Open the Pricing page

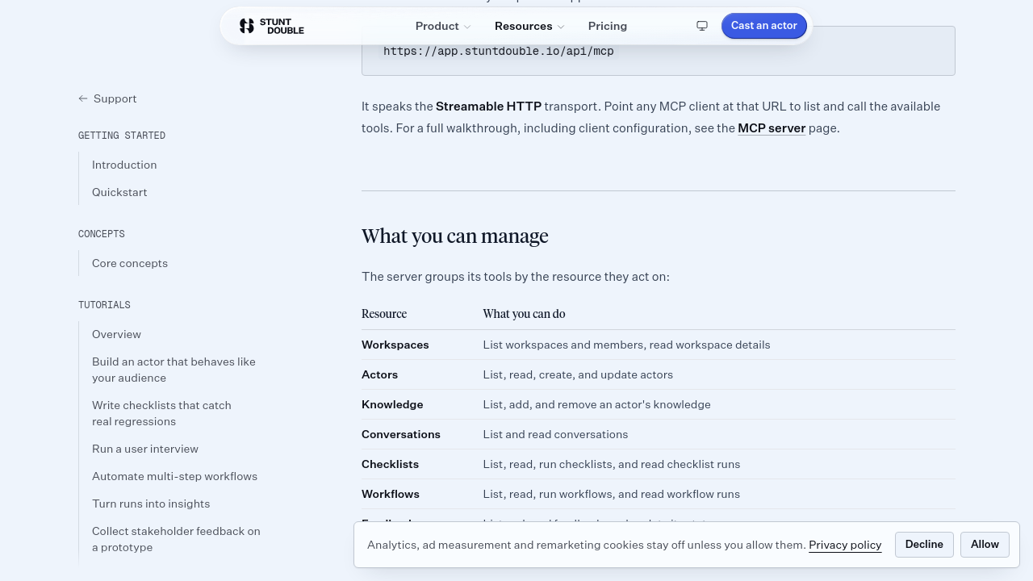tap(608, 26)
